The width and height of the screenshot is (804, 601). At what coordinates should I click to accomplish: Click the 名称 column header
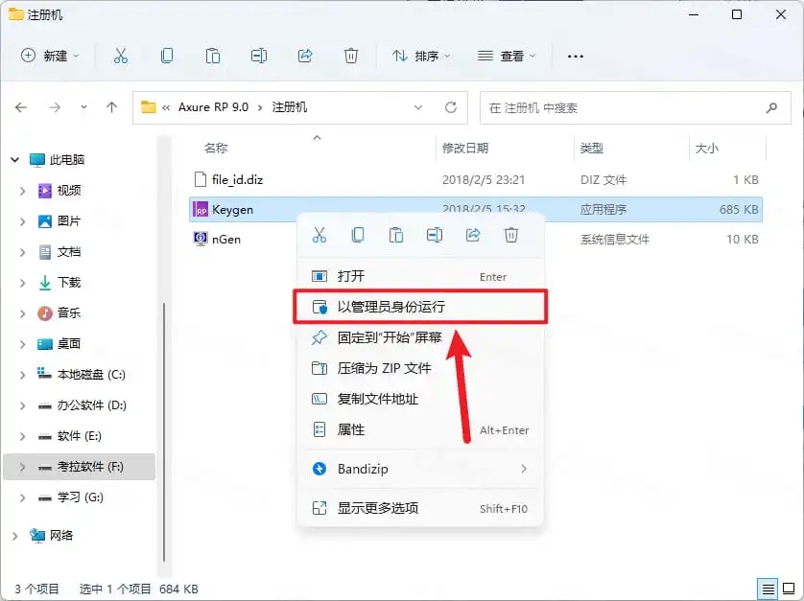216,149
